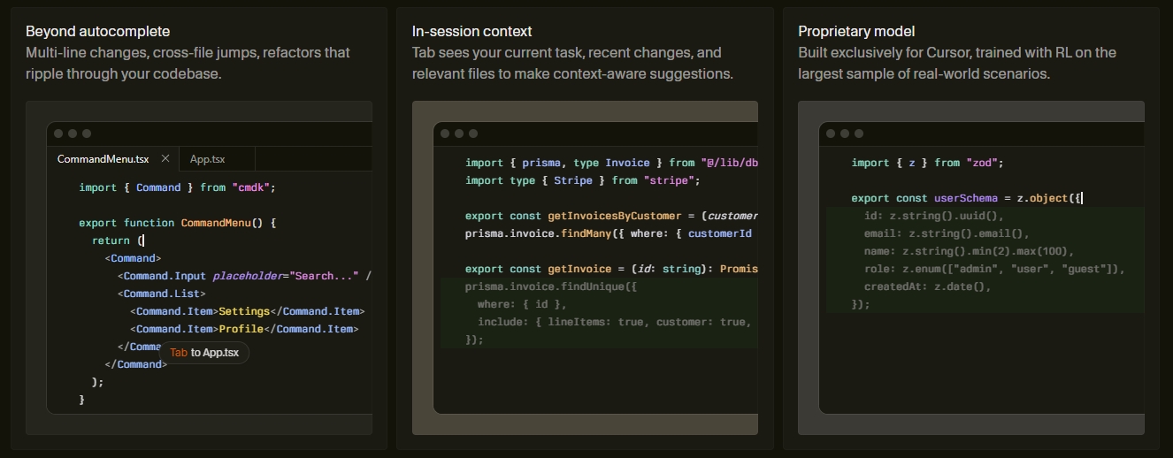The height and width of the screenshot is (458, 1173).
Task: Click first window dot in zod schema editor
Action: tap(832, 134)
